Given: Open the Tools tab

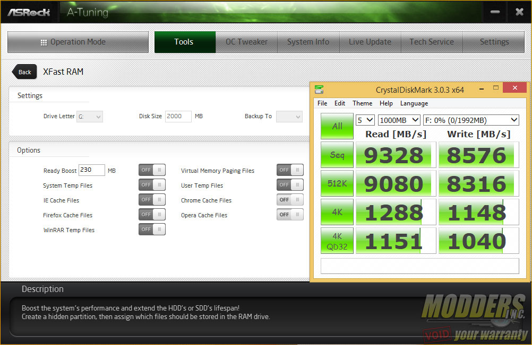Looking at the screenshot, I should (185, 42).
